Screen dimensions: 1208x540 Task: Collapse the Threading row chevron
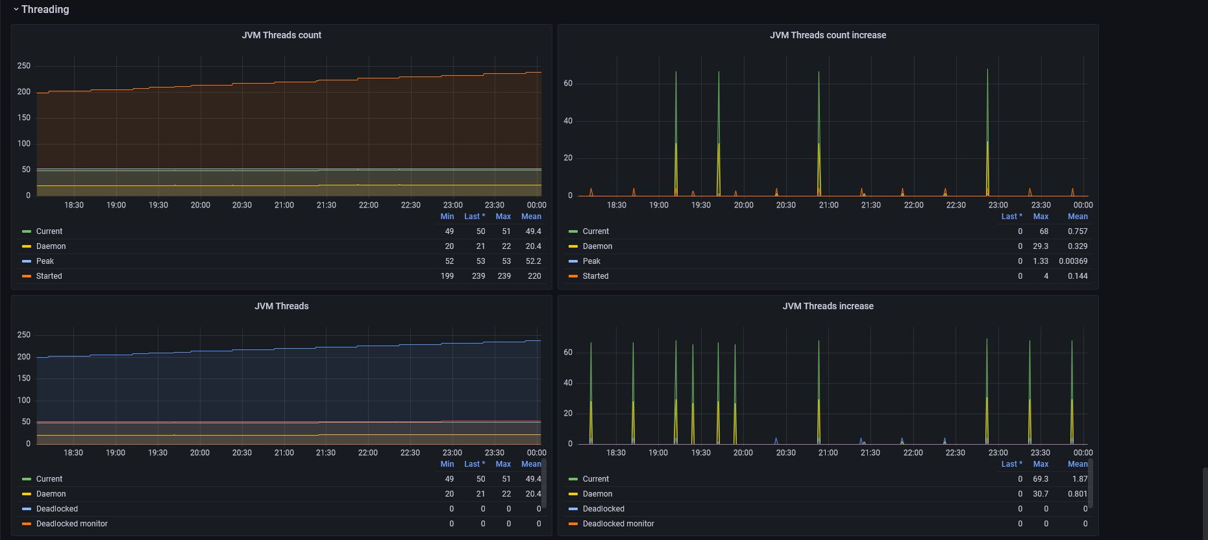pyautogui.click(x=16, y=9)
